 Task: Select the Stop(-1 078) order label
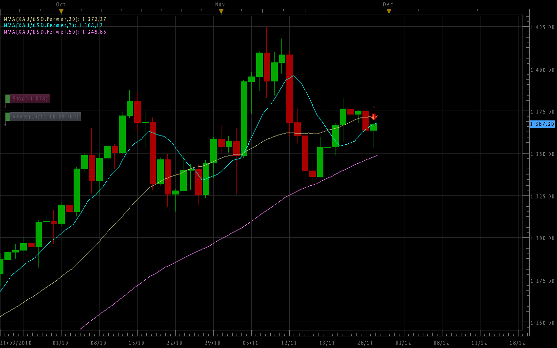pos(30,98)
